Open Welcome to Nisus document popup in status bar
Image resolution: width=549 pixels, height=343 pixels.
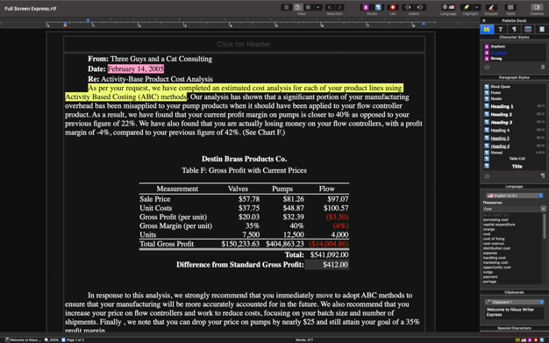(x=24, y=339)
